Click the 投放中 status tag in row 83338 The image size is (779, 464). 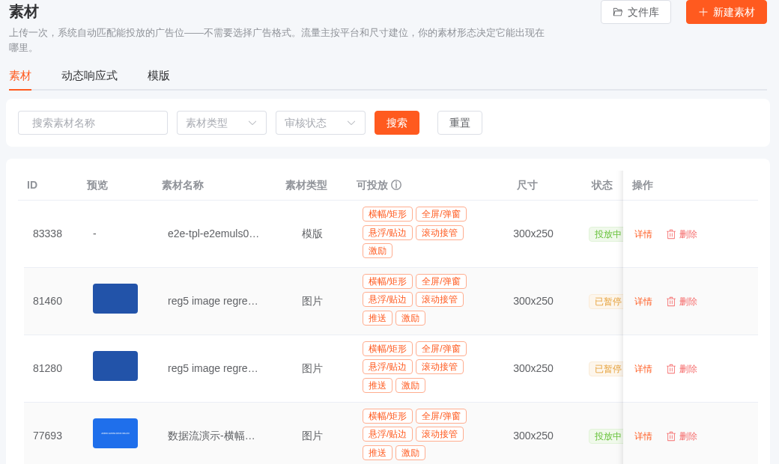click(x=606, y=234)
